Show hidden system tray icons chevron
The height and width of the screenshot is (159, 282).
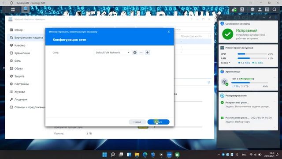pyautogui.click(x=219, y=155)
